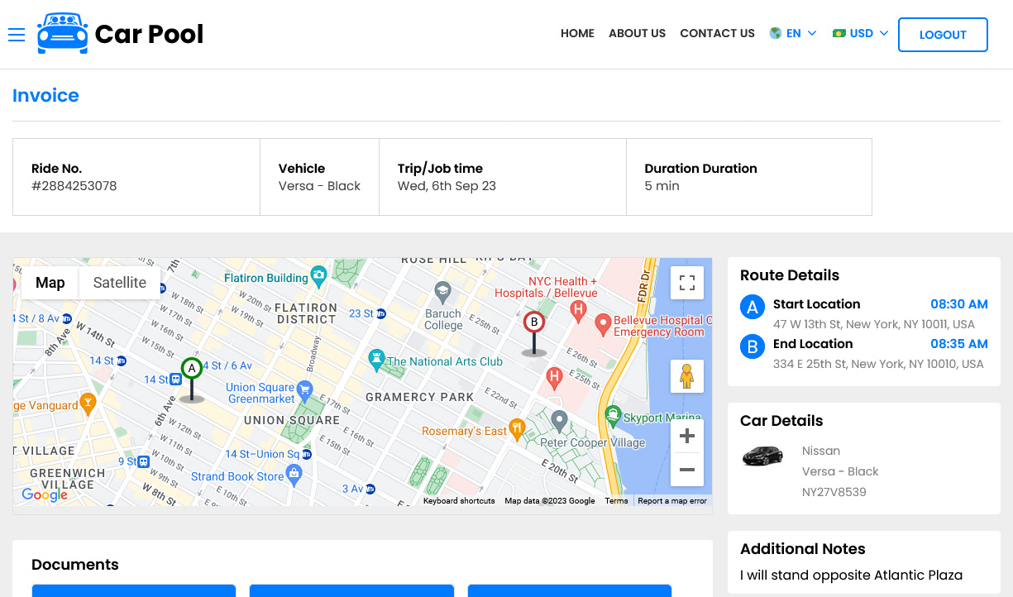Click the note about Atlantic Plaza

[x=851, y=576]
